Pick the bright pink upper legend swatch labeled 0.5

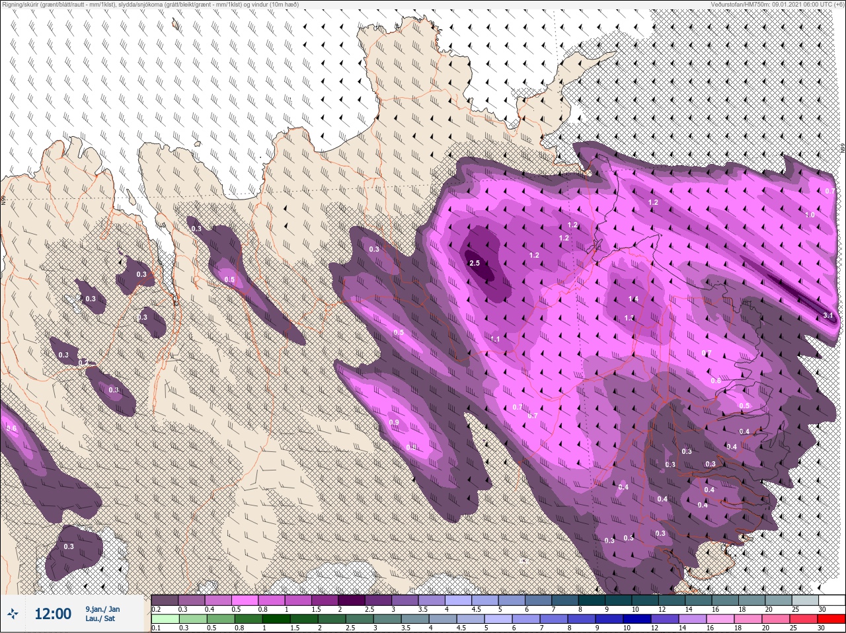point(246,600)
